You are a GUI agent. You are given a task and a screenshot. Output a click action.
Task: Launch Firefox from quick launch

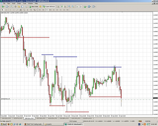click(x=9, y=124)
